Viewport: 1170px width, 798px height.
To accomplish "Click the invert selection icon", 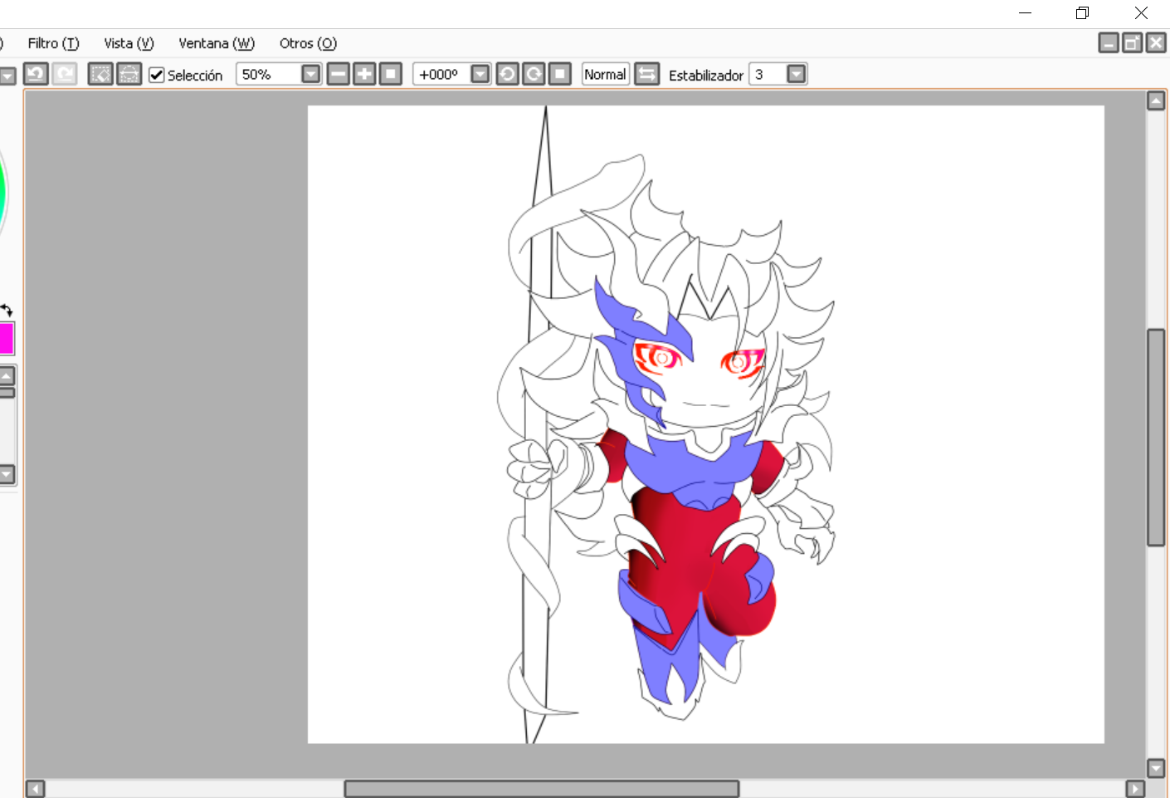I will tap(129, 74).
